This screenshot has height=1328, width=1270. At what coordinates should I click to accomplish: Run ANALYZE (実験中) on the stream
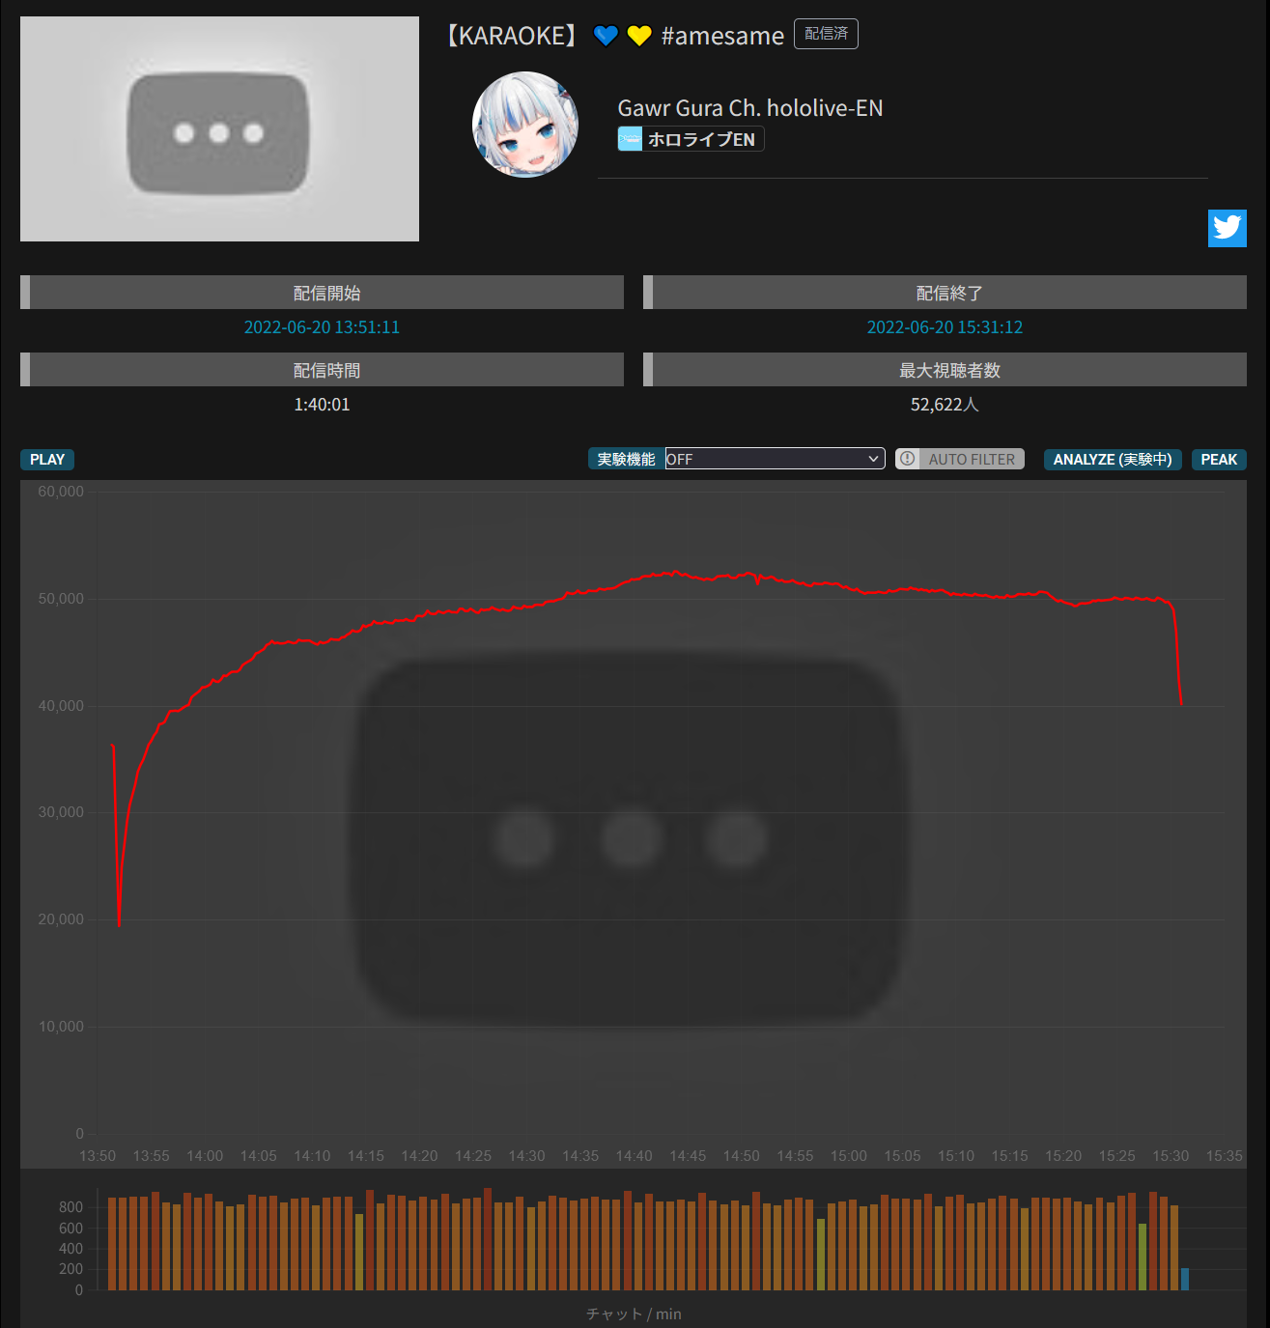click(x=1113, y=459)
